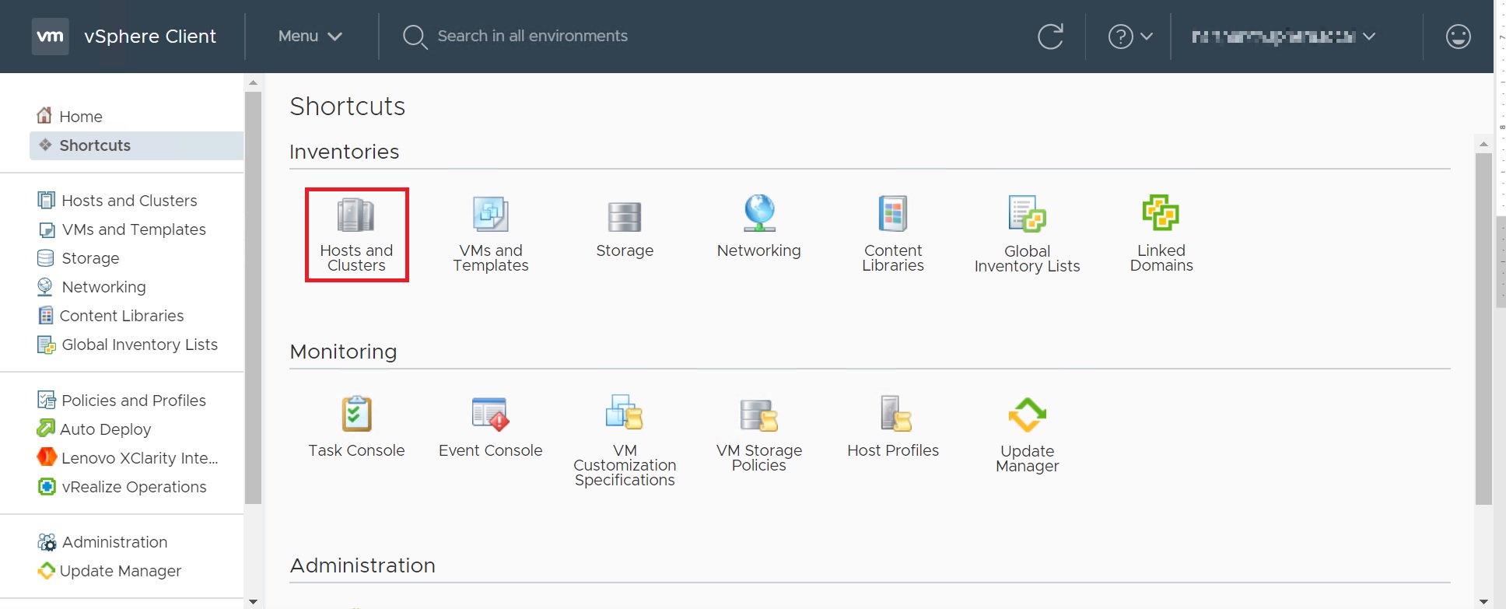This screenshot has width=1506, height=609.
Task: Expand the Menu dropdown
Action: [310, 37]
